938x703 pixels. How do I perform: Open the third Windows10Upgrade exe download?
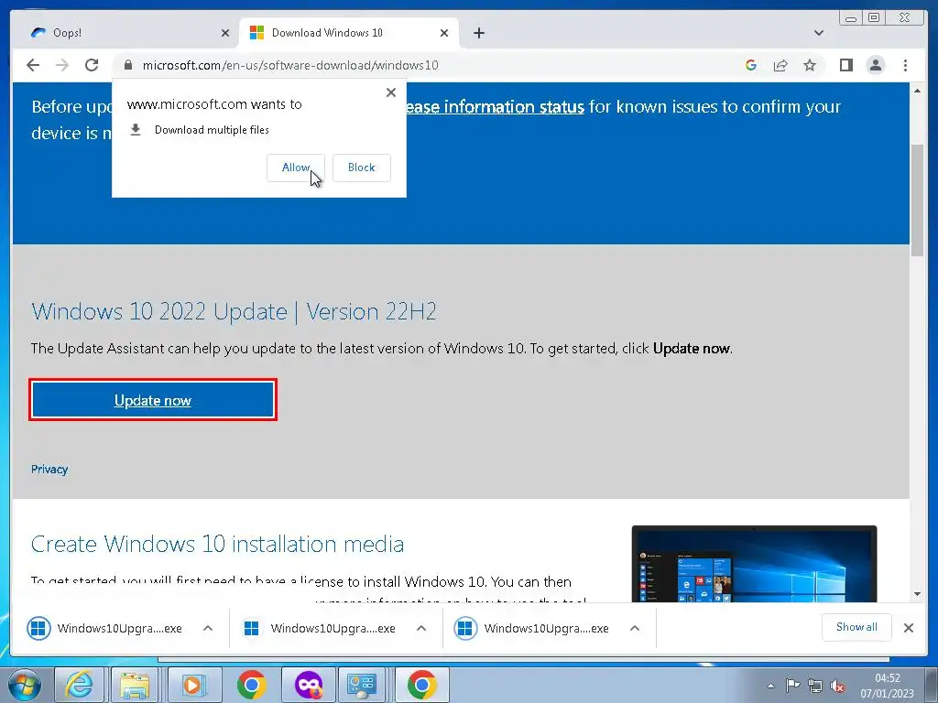pyautogui.click(x=534, y=628)
